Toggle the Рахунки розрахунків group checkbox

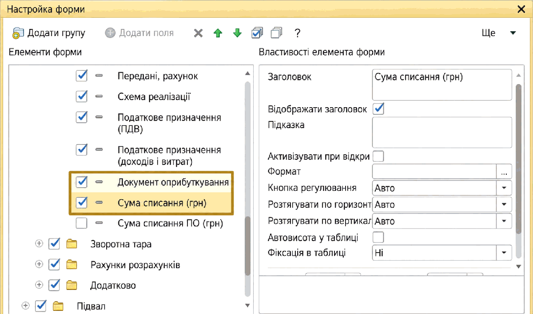coord(54,264)
